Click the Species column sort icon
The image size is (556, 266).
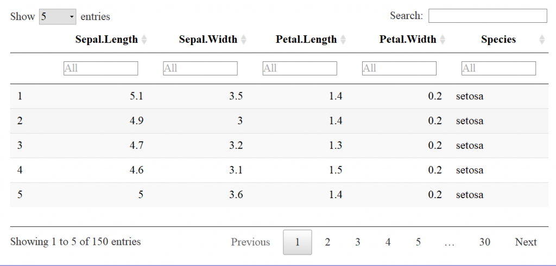click(542, 40)
